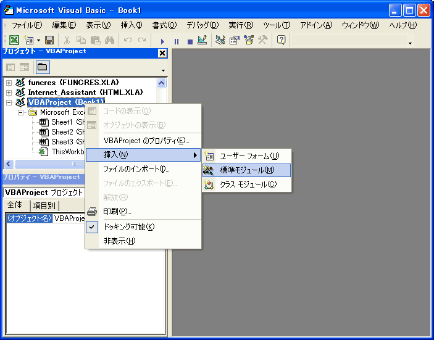Select the Sheet1 tree item
Screen dimensions: 434x340
[x=68, y=122]
